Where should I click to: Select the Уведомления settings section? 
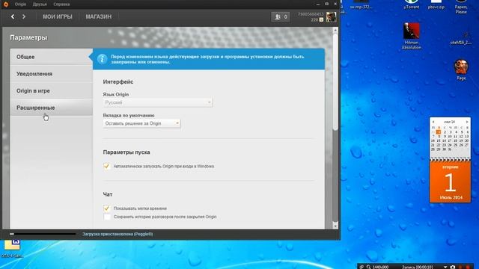tap(51, 74)
